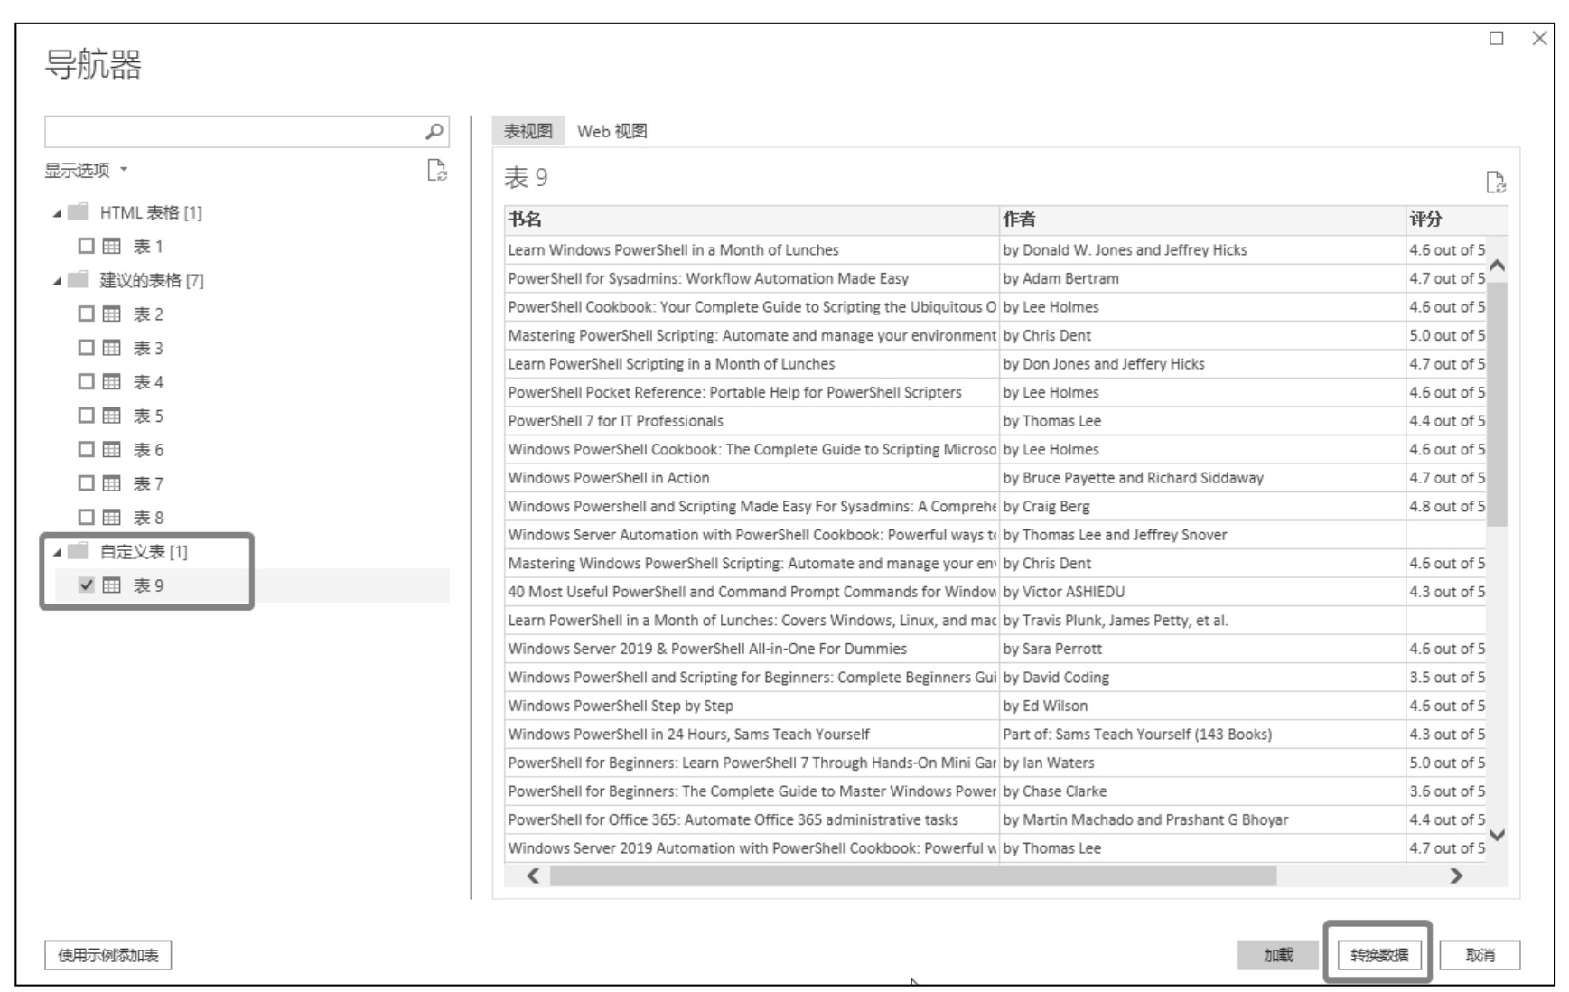
Task: Click the Windows PowerShell in Action cell
Action: [752, 478]
